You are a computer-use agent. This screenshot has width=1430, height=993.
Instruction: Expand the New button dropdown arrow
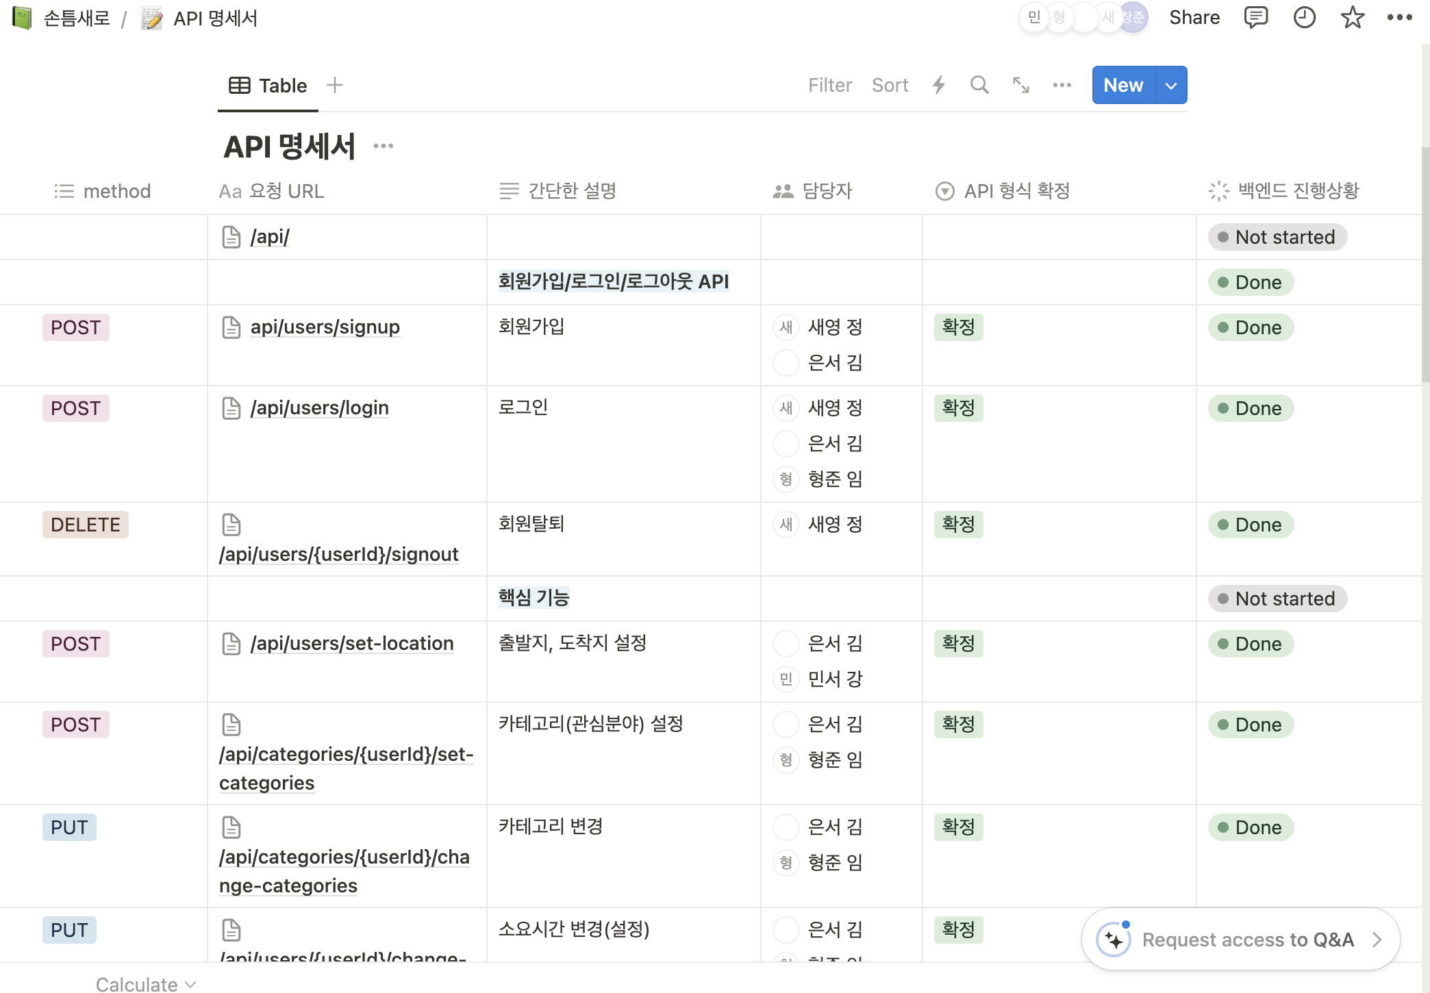pos(1171,86)
